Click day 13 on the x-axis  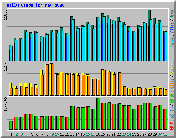72,134
